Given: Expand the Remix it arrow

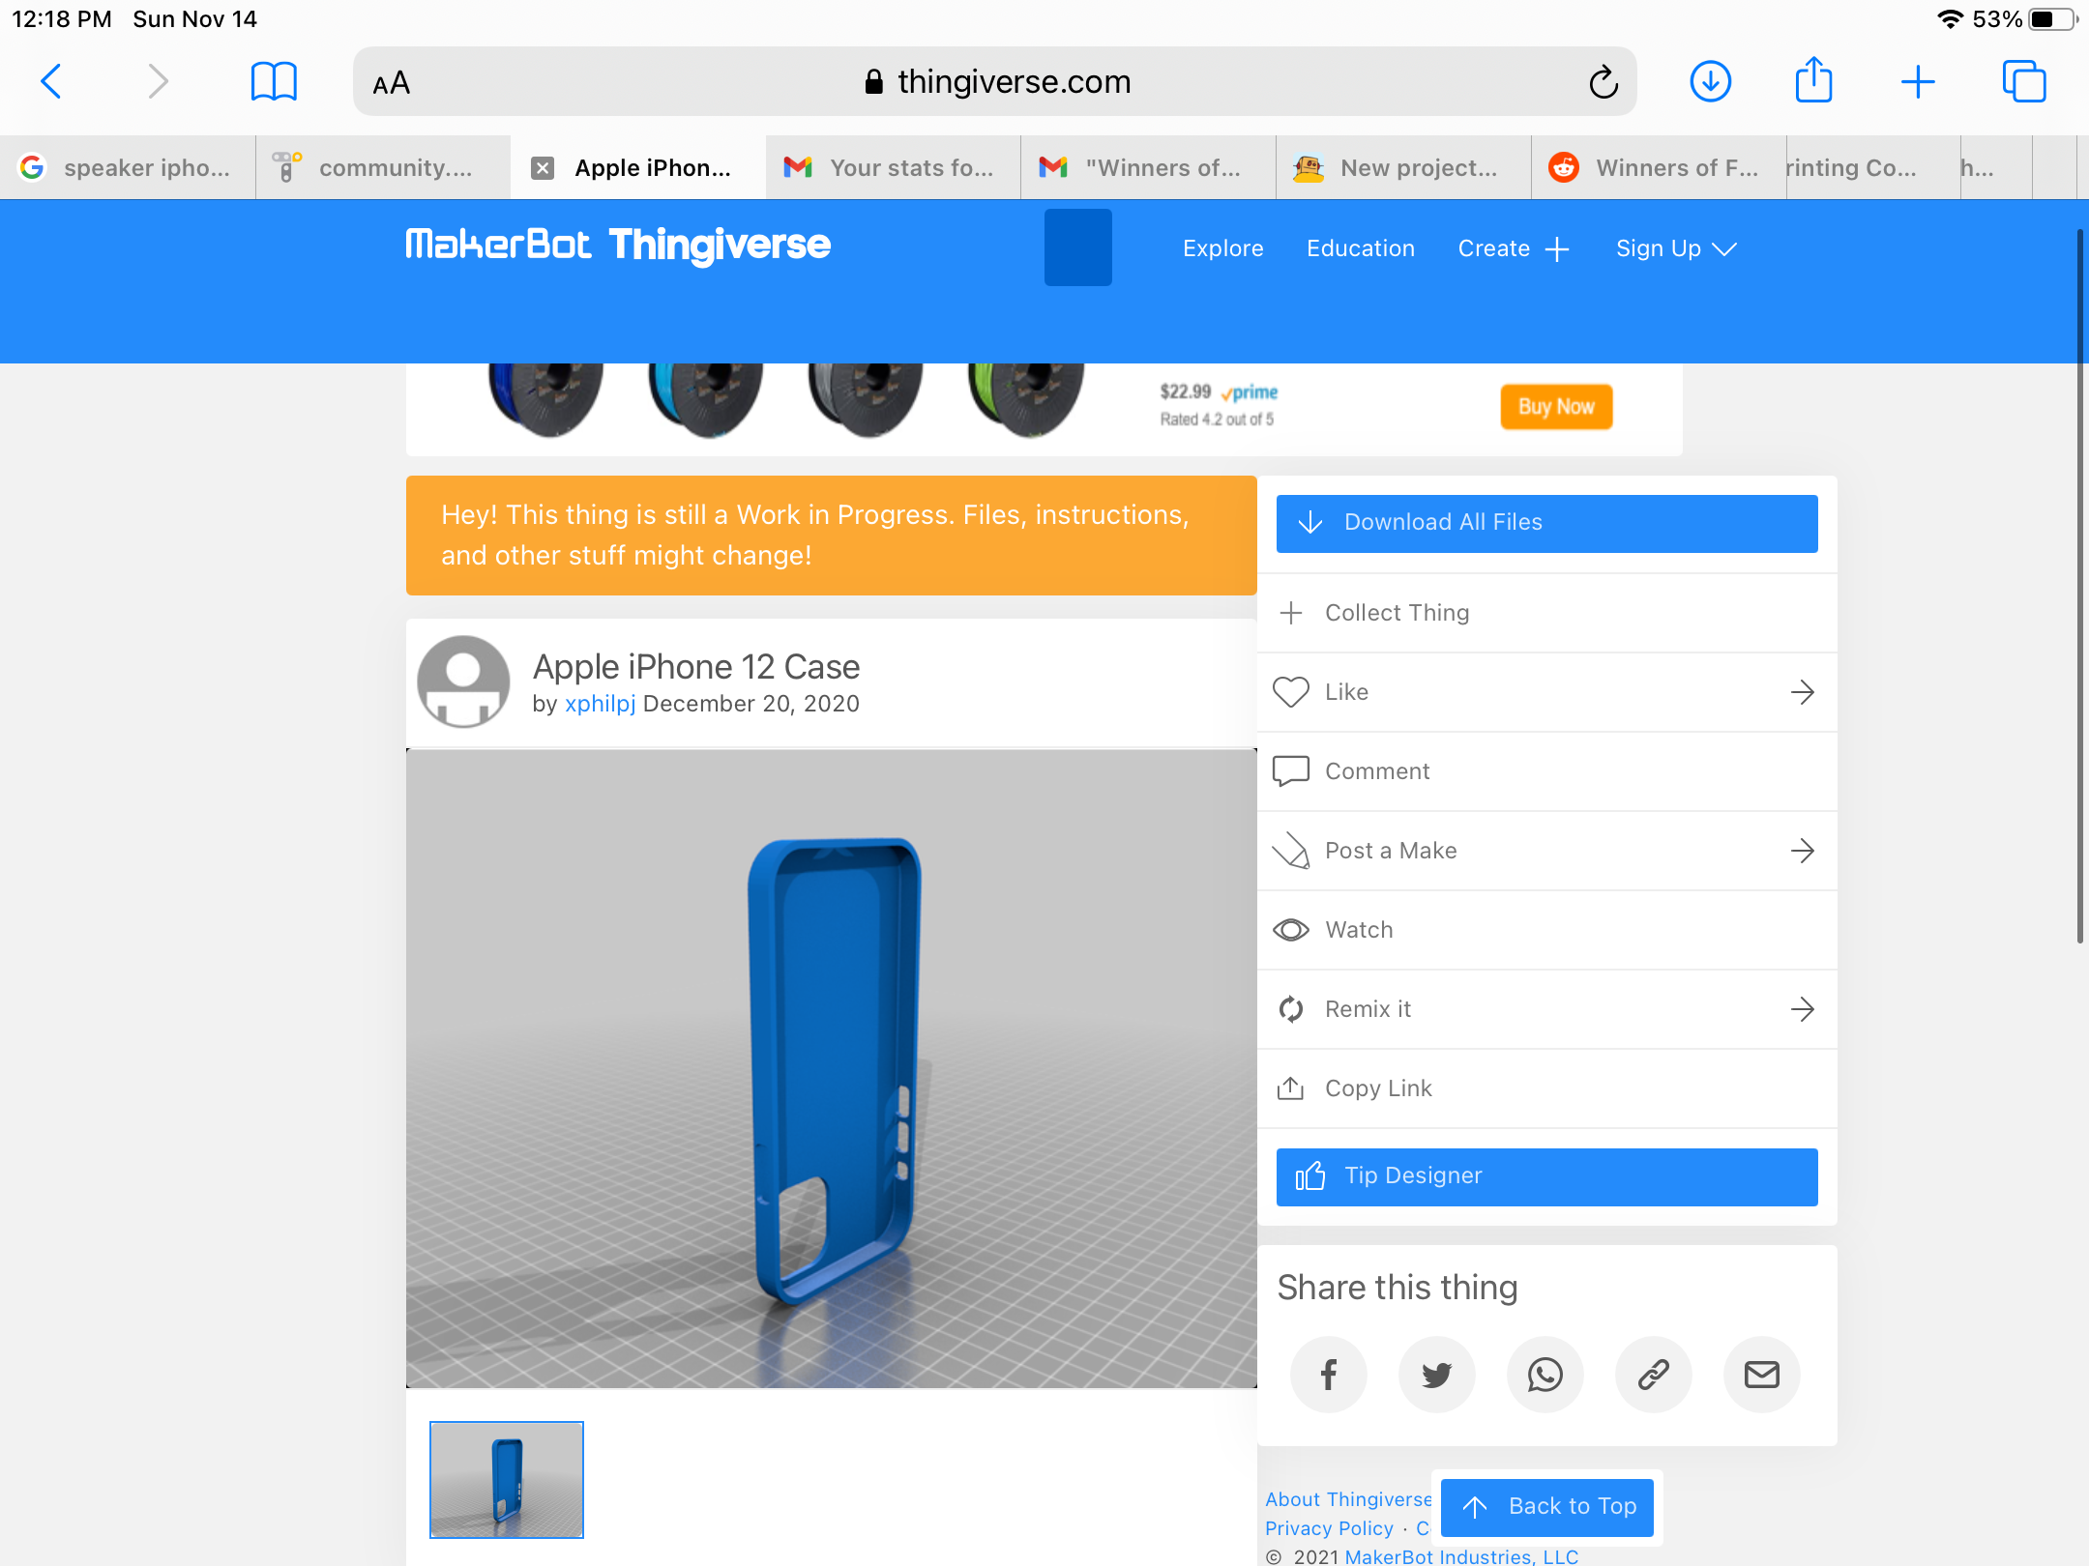Looking at the screenshot, I should point(1802,1009).
